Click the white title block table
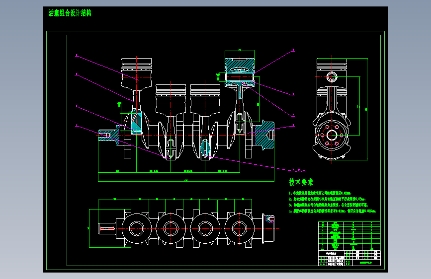This screenshot has width=431, height=279. point(349,258)
